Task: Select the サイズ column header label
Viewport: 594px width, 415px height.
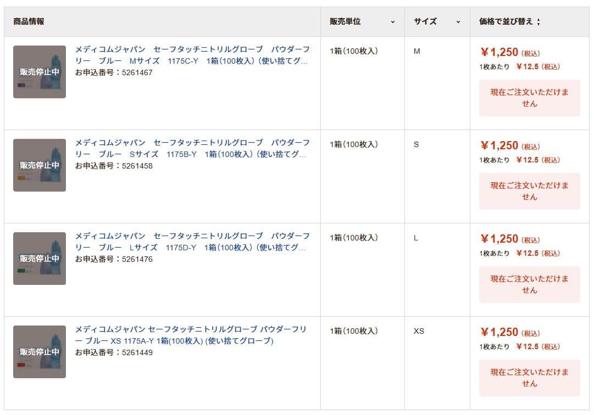Action: 424,21
